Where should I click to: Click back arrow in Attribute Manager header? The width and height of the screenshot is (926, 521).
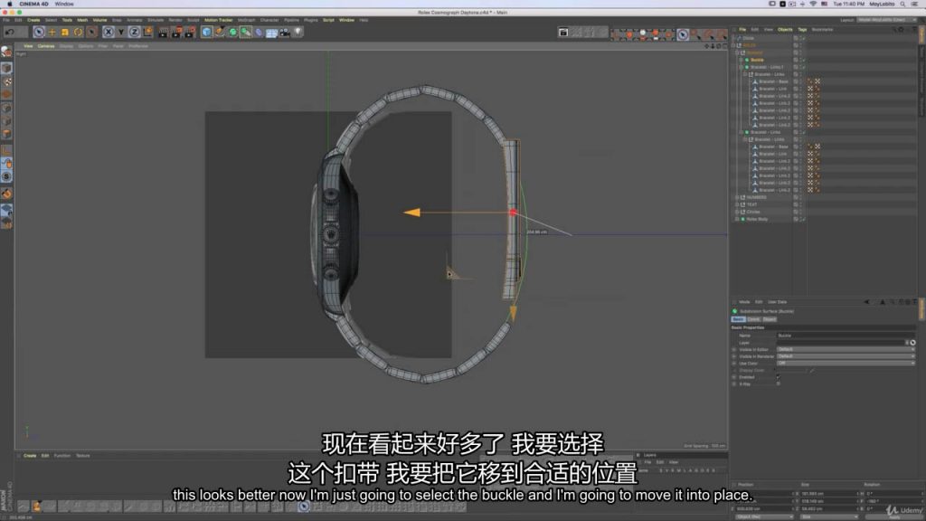tap(866, 302)
